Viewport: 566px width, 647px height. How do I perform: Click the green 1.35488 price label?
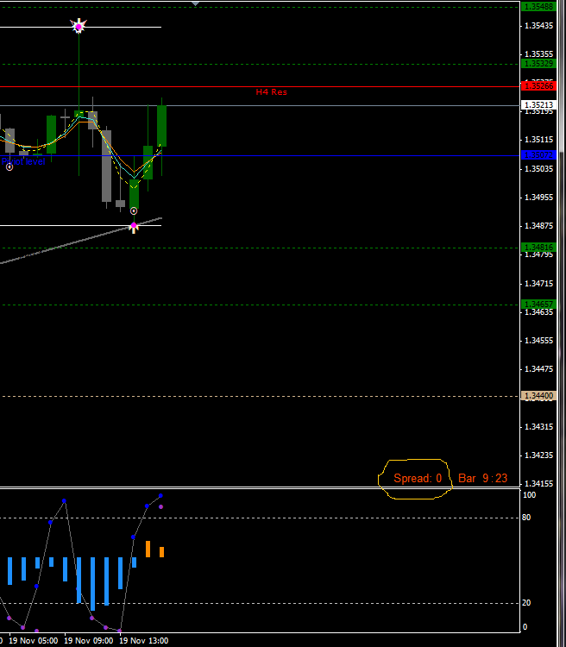click(538, 6)
